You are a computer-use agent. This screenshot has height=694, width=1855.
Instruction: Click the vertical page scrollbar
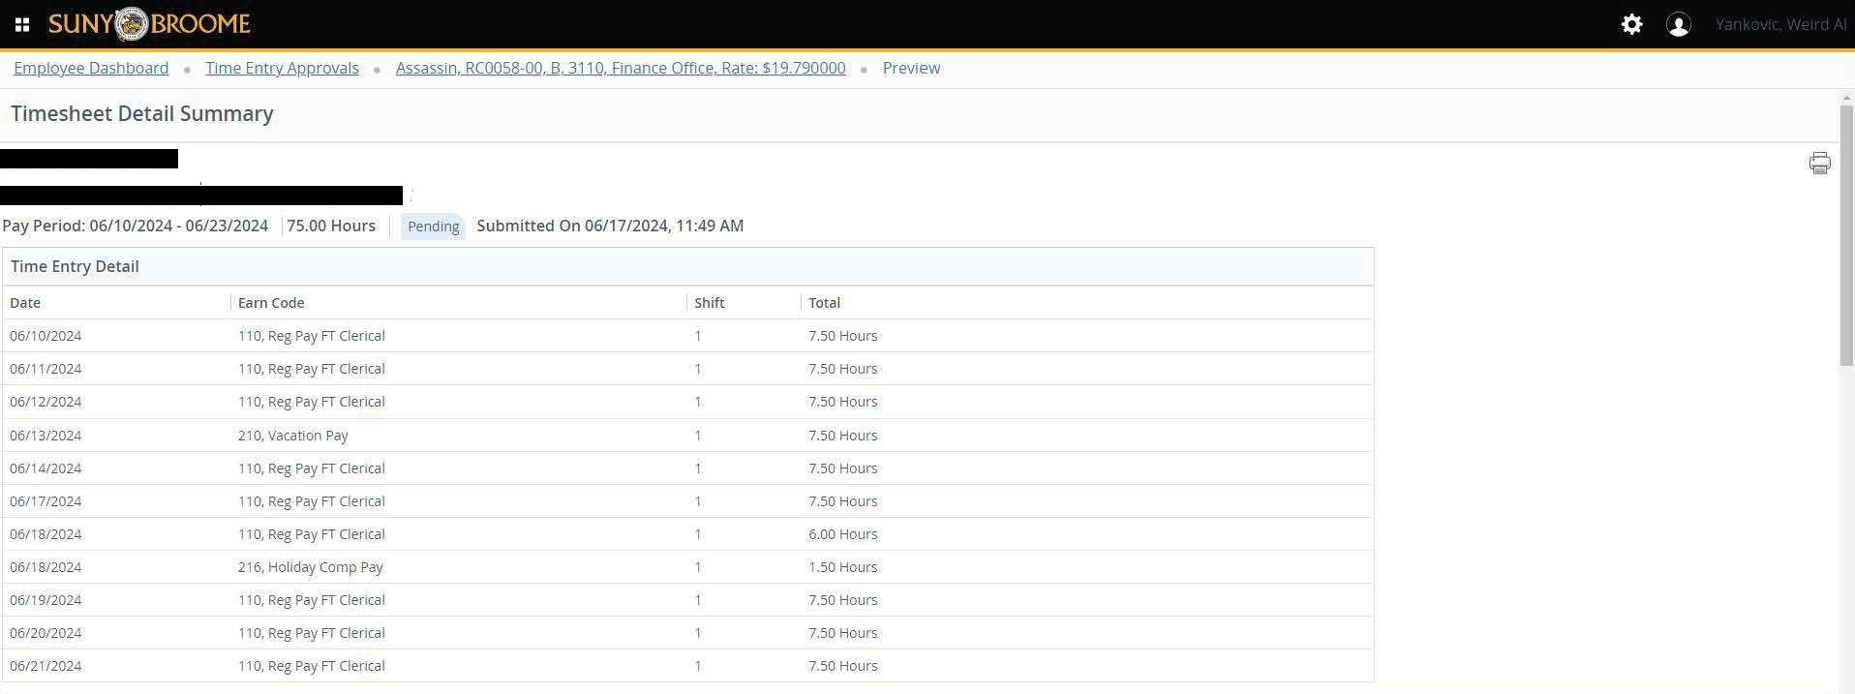pos(1845,232)
